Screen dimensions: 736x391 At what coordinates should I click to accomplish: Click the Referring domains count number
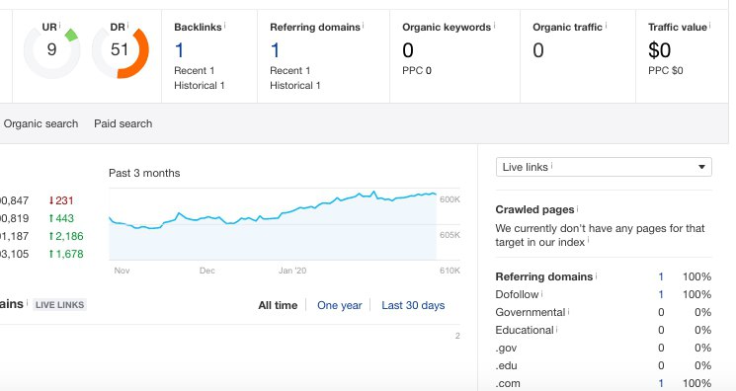click(x=275, y=50)
